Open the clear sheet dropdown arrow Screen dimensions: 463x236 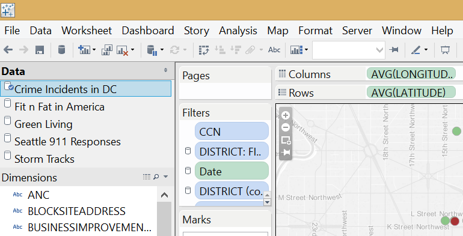(x=132, y=50)
